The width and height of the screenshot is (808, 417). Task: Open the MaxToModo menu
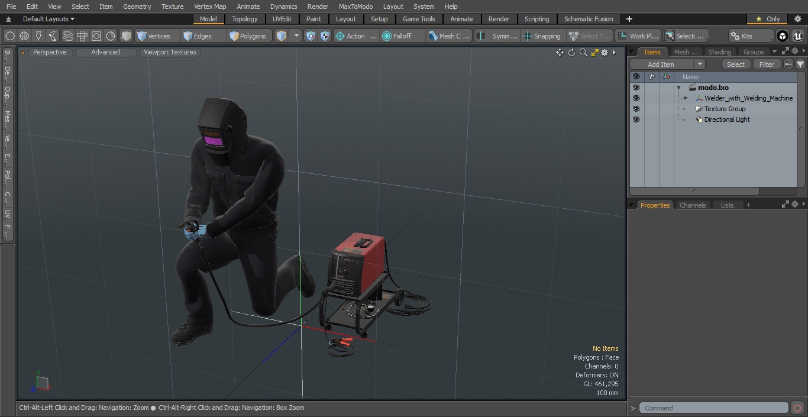pyautogui.click(x=355, y=7)
